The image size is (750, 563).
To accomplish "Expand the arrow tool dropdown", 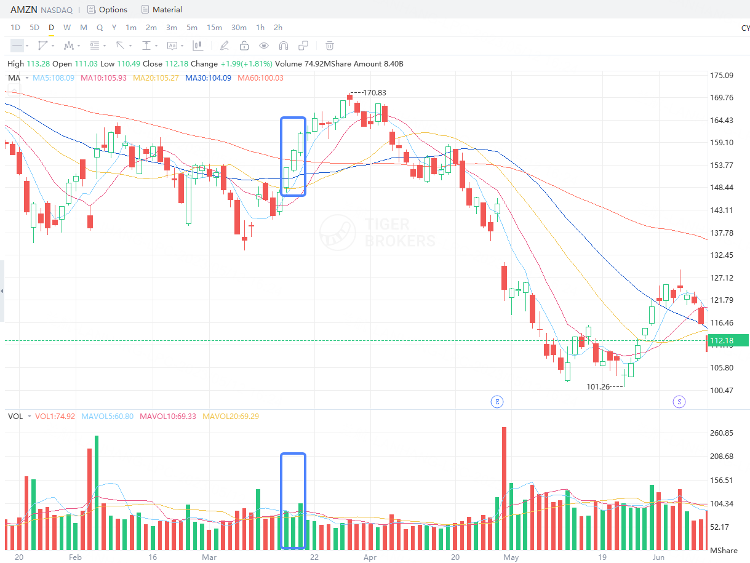I will (x=130, y=46).
